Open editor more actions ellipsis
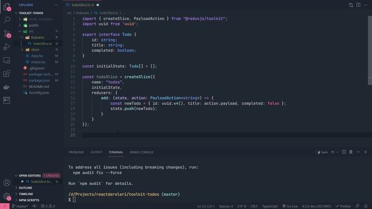Image resolution: width=372 pixels, height=209 pixels. coord(366,5)
